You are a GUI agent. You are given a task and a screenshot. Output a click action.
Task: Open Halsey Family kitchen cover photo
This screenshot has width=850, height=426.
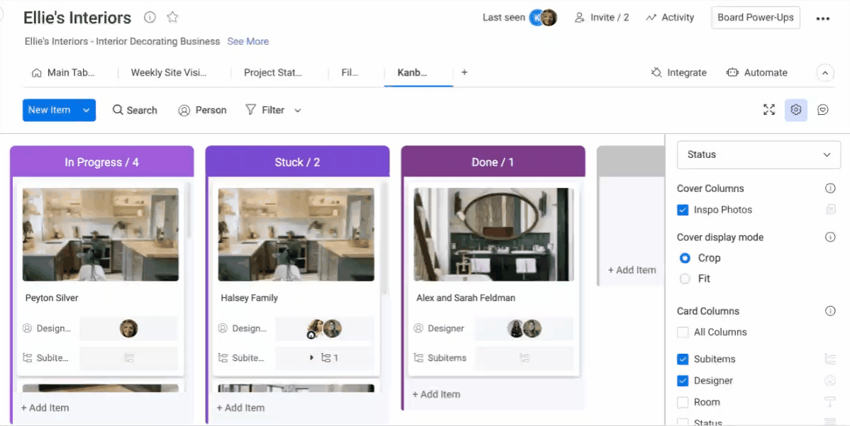(296, 235)
